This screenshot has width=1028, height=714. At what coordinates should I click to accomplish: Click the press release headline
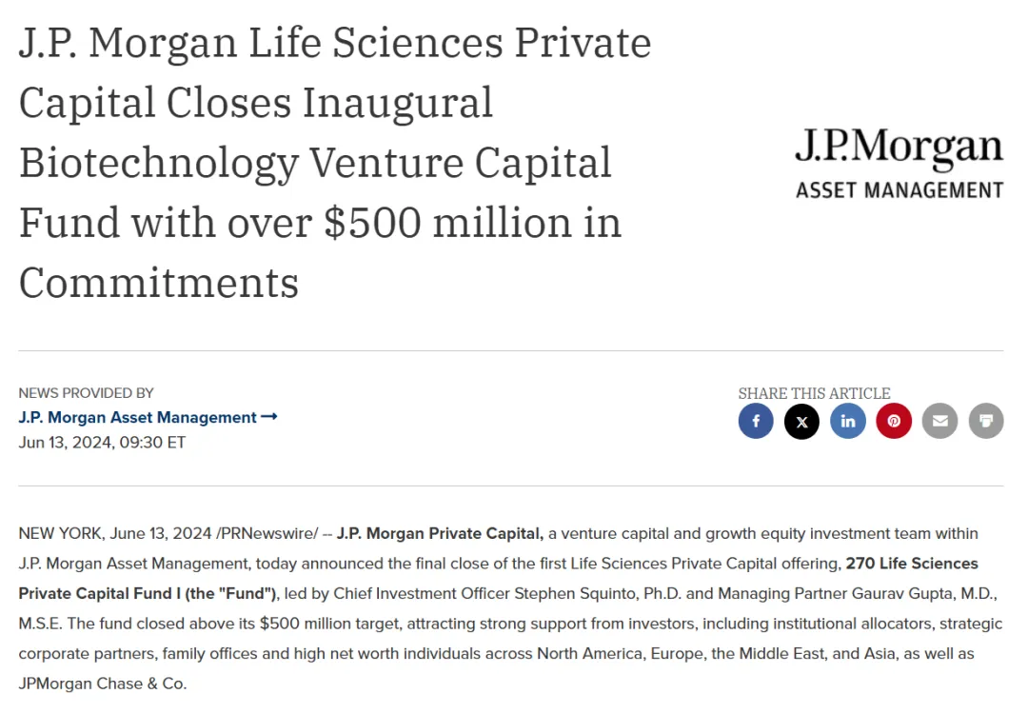(x=333, y=162)
